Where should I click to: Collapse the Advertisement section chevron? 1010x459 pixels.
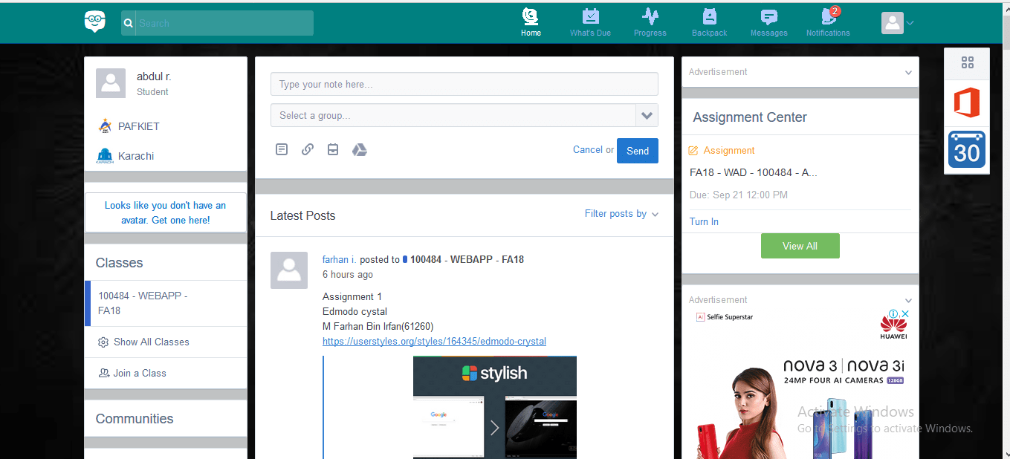pos(907,72)
